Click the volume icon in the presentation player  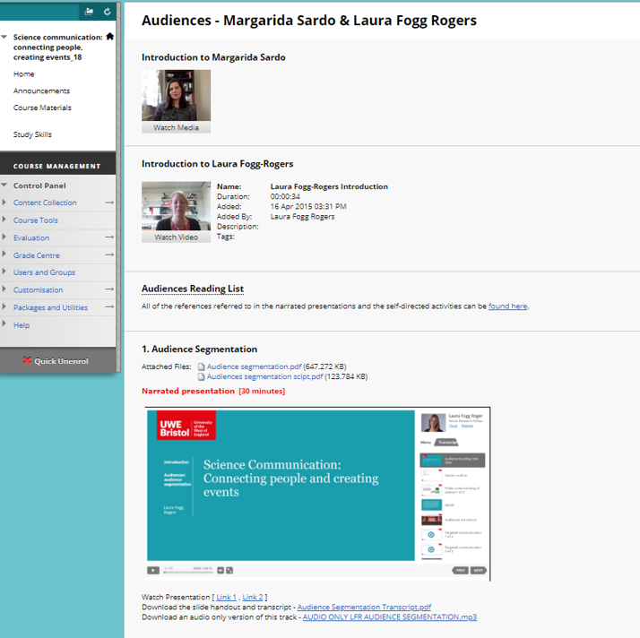click(221, 570)
